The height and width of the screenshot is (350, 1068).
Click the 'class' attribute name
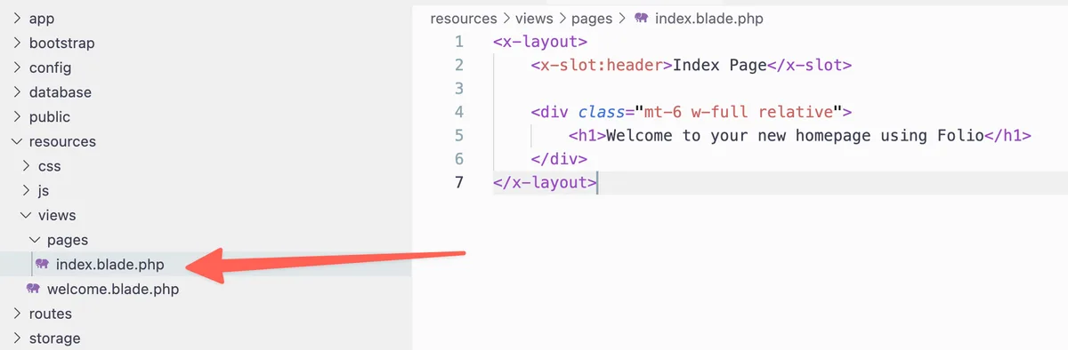[601, 112]
